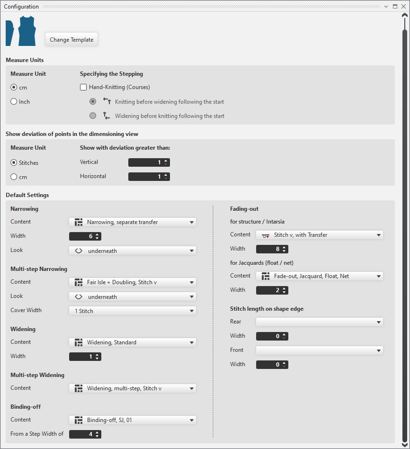Click the Narrowing separate transfer module icon
The width and height of the screenshot is (410, 449).
point(79,222)
